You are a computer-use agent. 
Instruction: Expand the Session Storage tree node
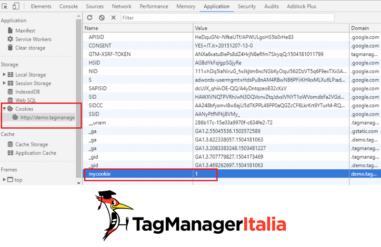(4, 83)
